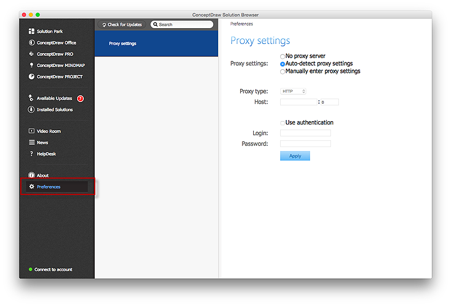451x306 pixels.
Task: Select Preferences in the sidebar
Action: pyautogui.click(x=57, y=187)
